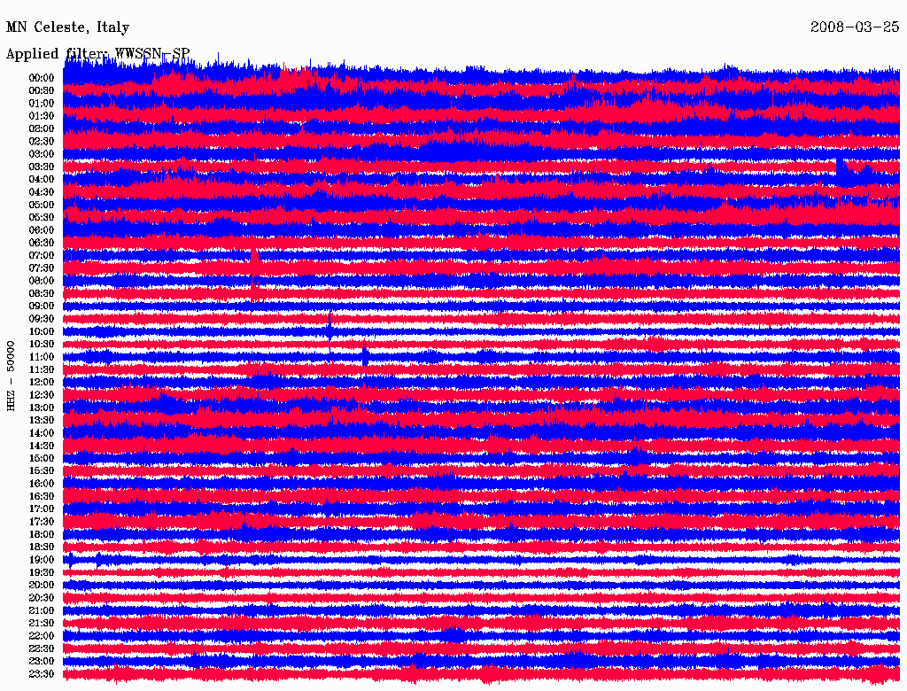Image resolution: width=907 pixels, height=691 pixels.
Task: Click the blue spike on the 10:00 trace
Action: pyautogui.click(x=330, y=327)
